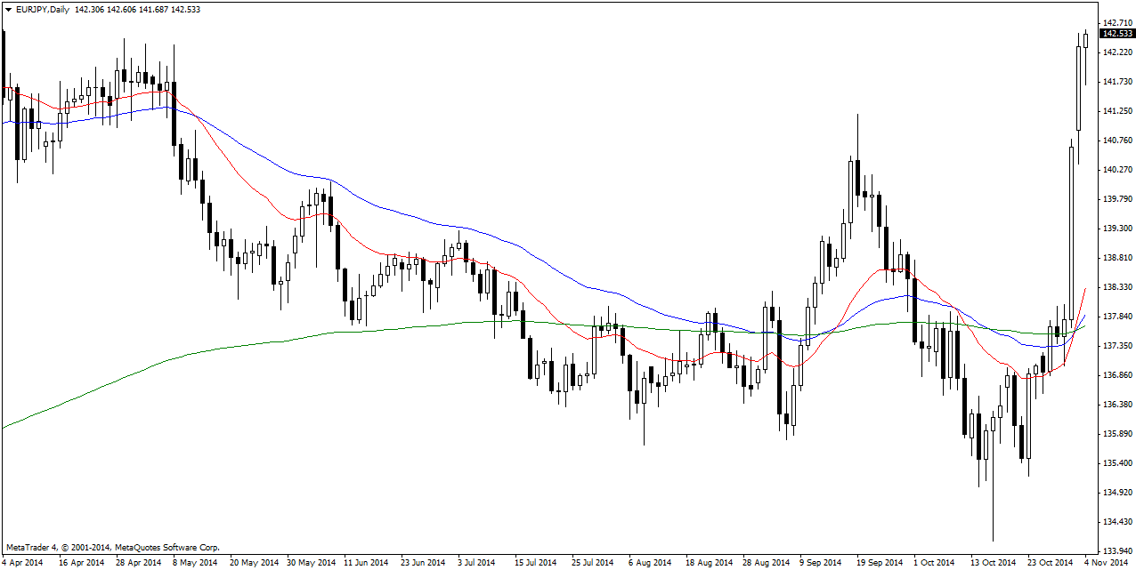Click the 15 Jul 2014 date label
Viewport: 1136px width, 570px height.
(535, 562)
